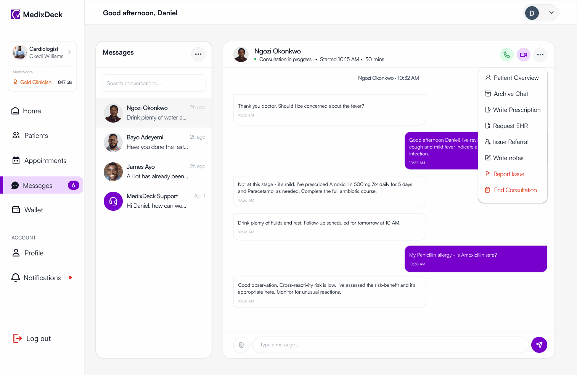The height and width of the screenshot is (375, 577).
Task: Click the Type a message input
Action: pos(391,345)
